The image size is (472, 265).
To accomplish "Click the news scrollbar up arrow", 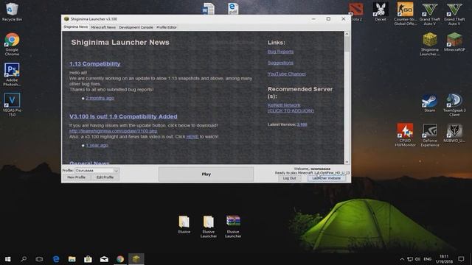I will (x=347, y=34).
